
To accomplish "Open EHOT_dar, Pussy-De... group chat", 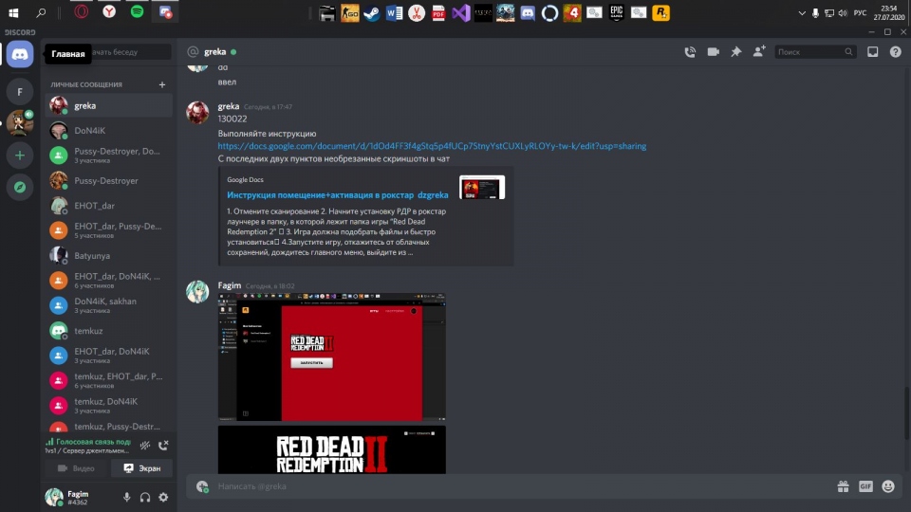I will (x=109, y=230).
